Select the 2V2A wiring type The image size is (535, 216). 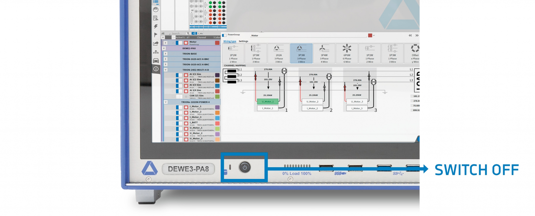tap(278, 53)
